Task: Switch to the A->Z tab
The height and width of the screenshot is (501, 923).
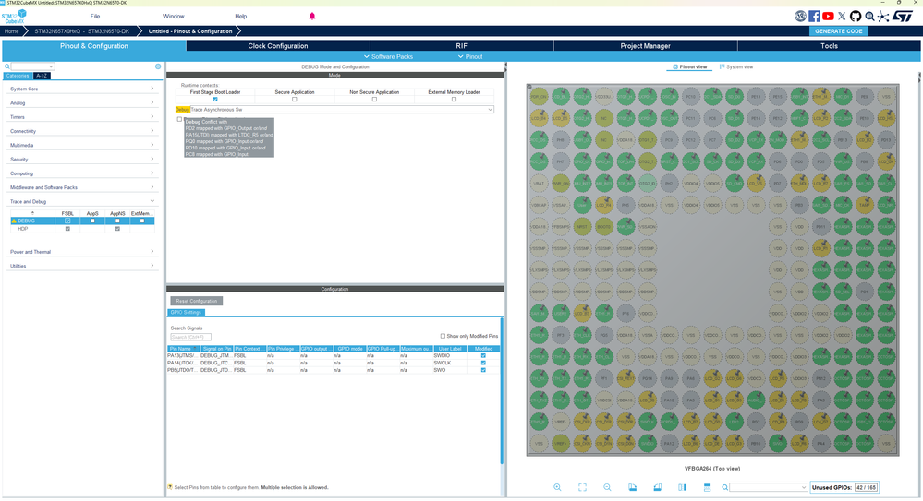Action: click(42, 76)
